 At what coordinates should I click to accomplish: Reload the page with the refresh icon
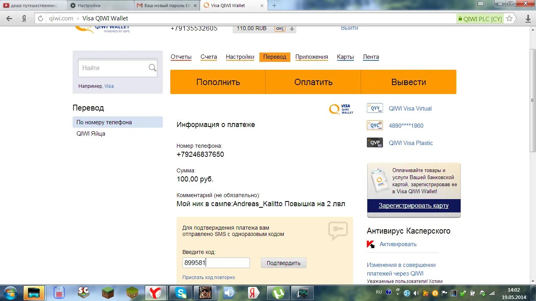tap(41, 18)
